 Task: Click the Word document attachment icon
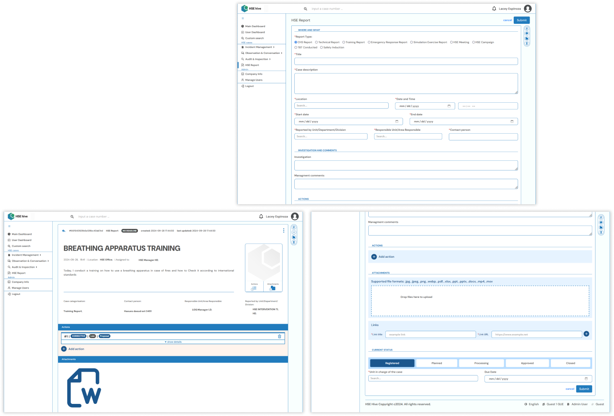click(x=84, y=388)
